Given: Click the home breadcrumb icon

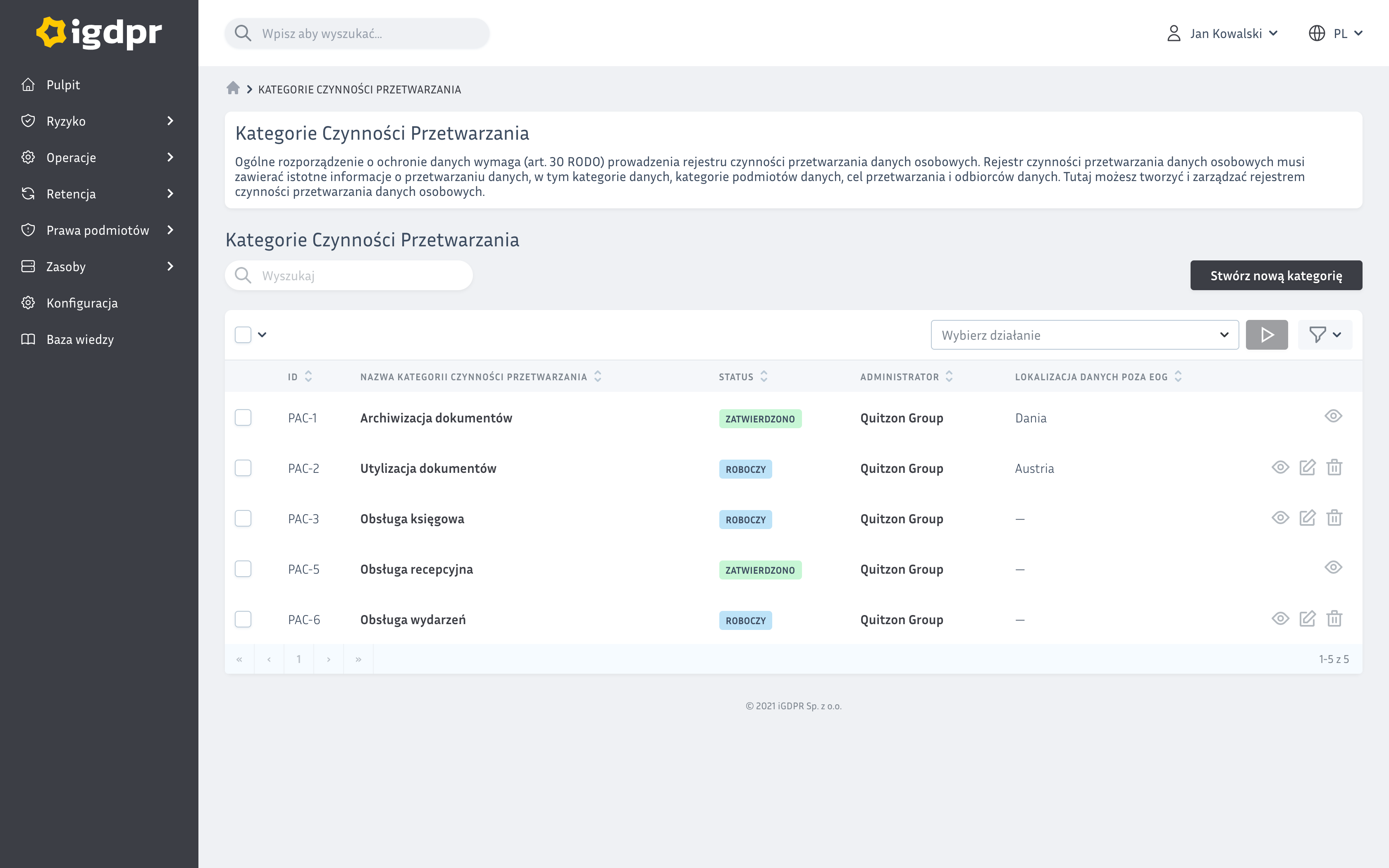Looking at the screenshot, I should (232, 88).
